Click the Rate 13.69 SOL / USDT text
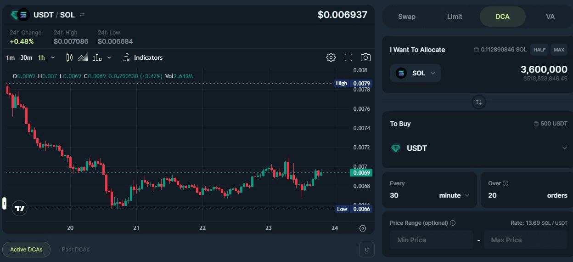573x262 pixels. [x=539, y=223]
